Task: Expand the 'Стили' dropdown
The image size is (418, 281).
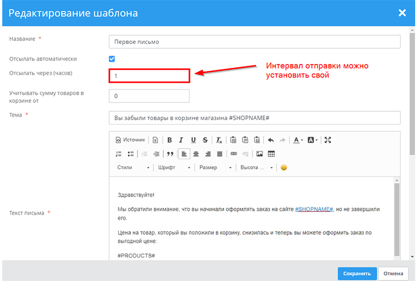Action: coord(133,167)
